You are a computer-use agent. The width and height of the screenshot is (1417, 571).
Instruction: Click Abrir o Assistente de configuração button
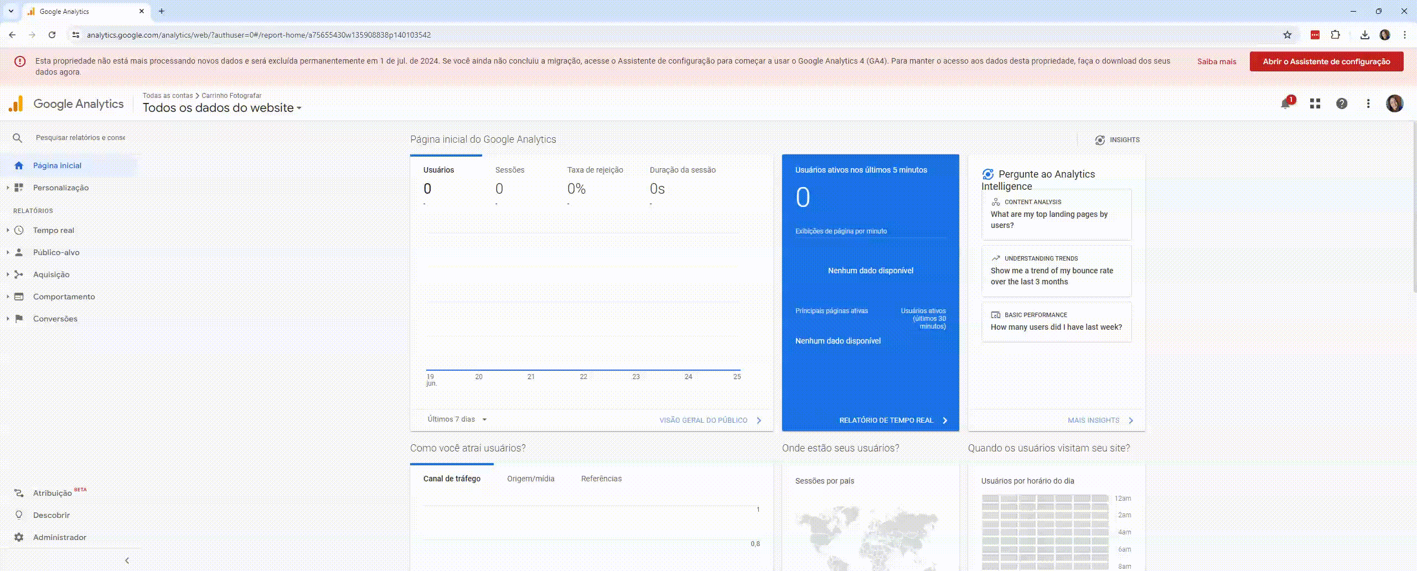(1326, 61)
